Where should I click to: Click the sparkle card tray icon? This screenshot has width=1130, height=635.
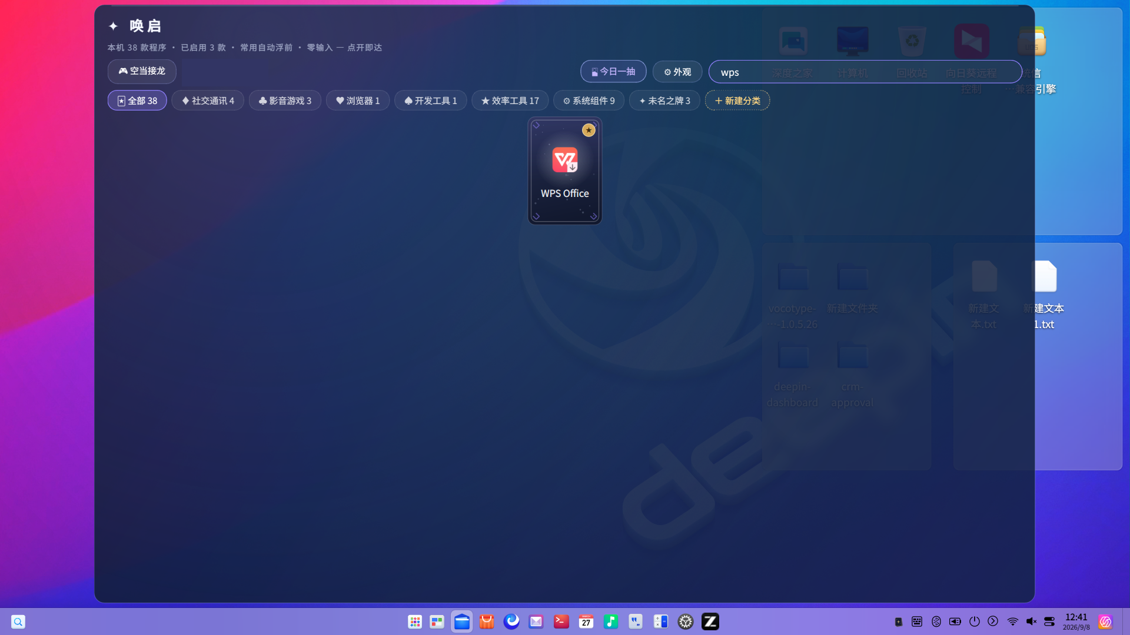click(x=899, y=621)
